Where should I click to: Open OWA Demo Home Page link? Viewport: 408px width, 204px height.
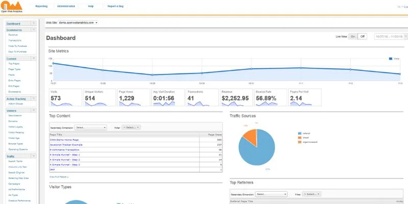pyautogui.click(x=64, y=140)
